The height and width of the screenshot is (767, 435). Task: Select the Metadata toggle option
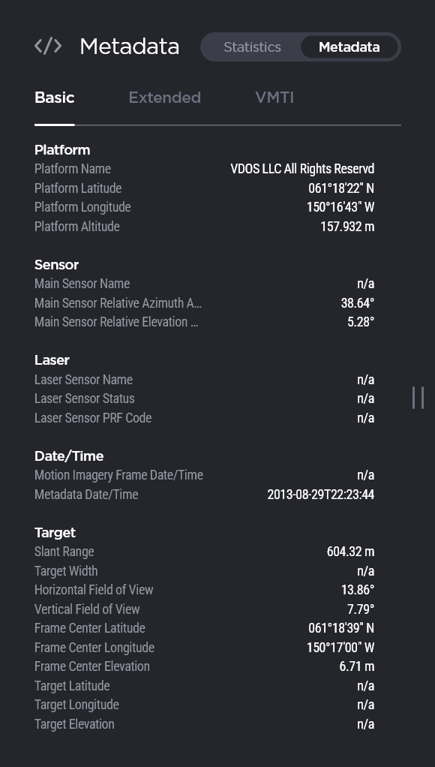coord(349,47)
